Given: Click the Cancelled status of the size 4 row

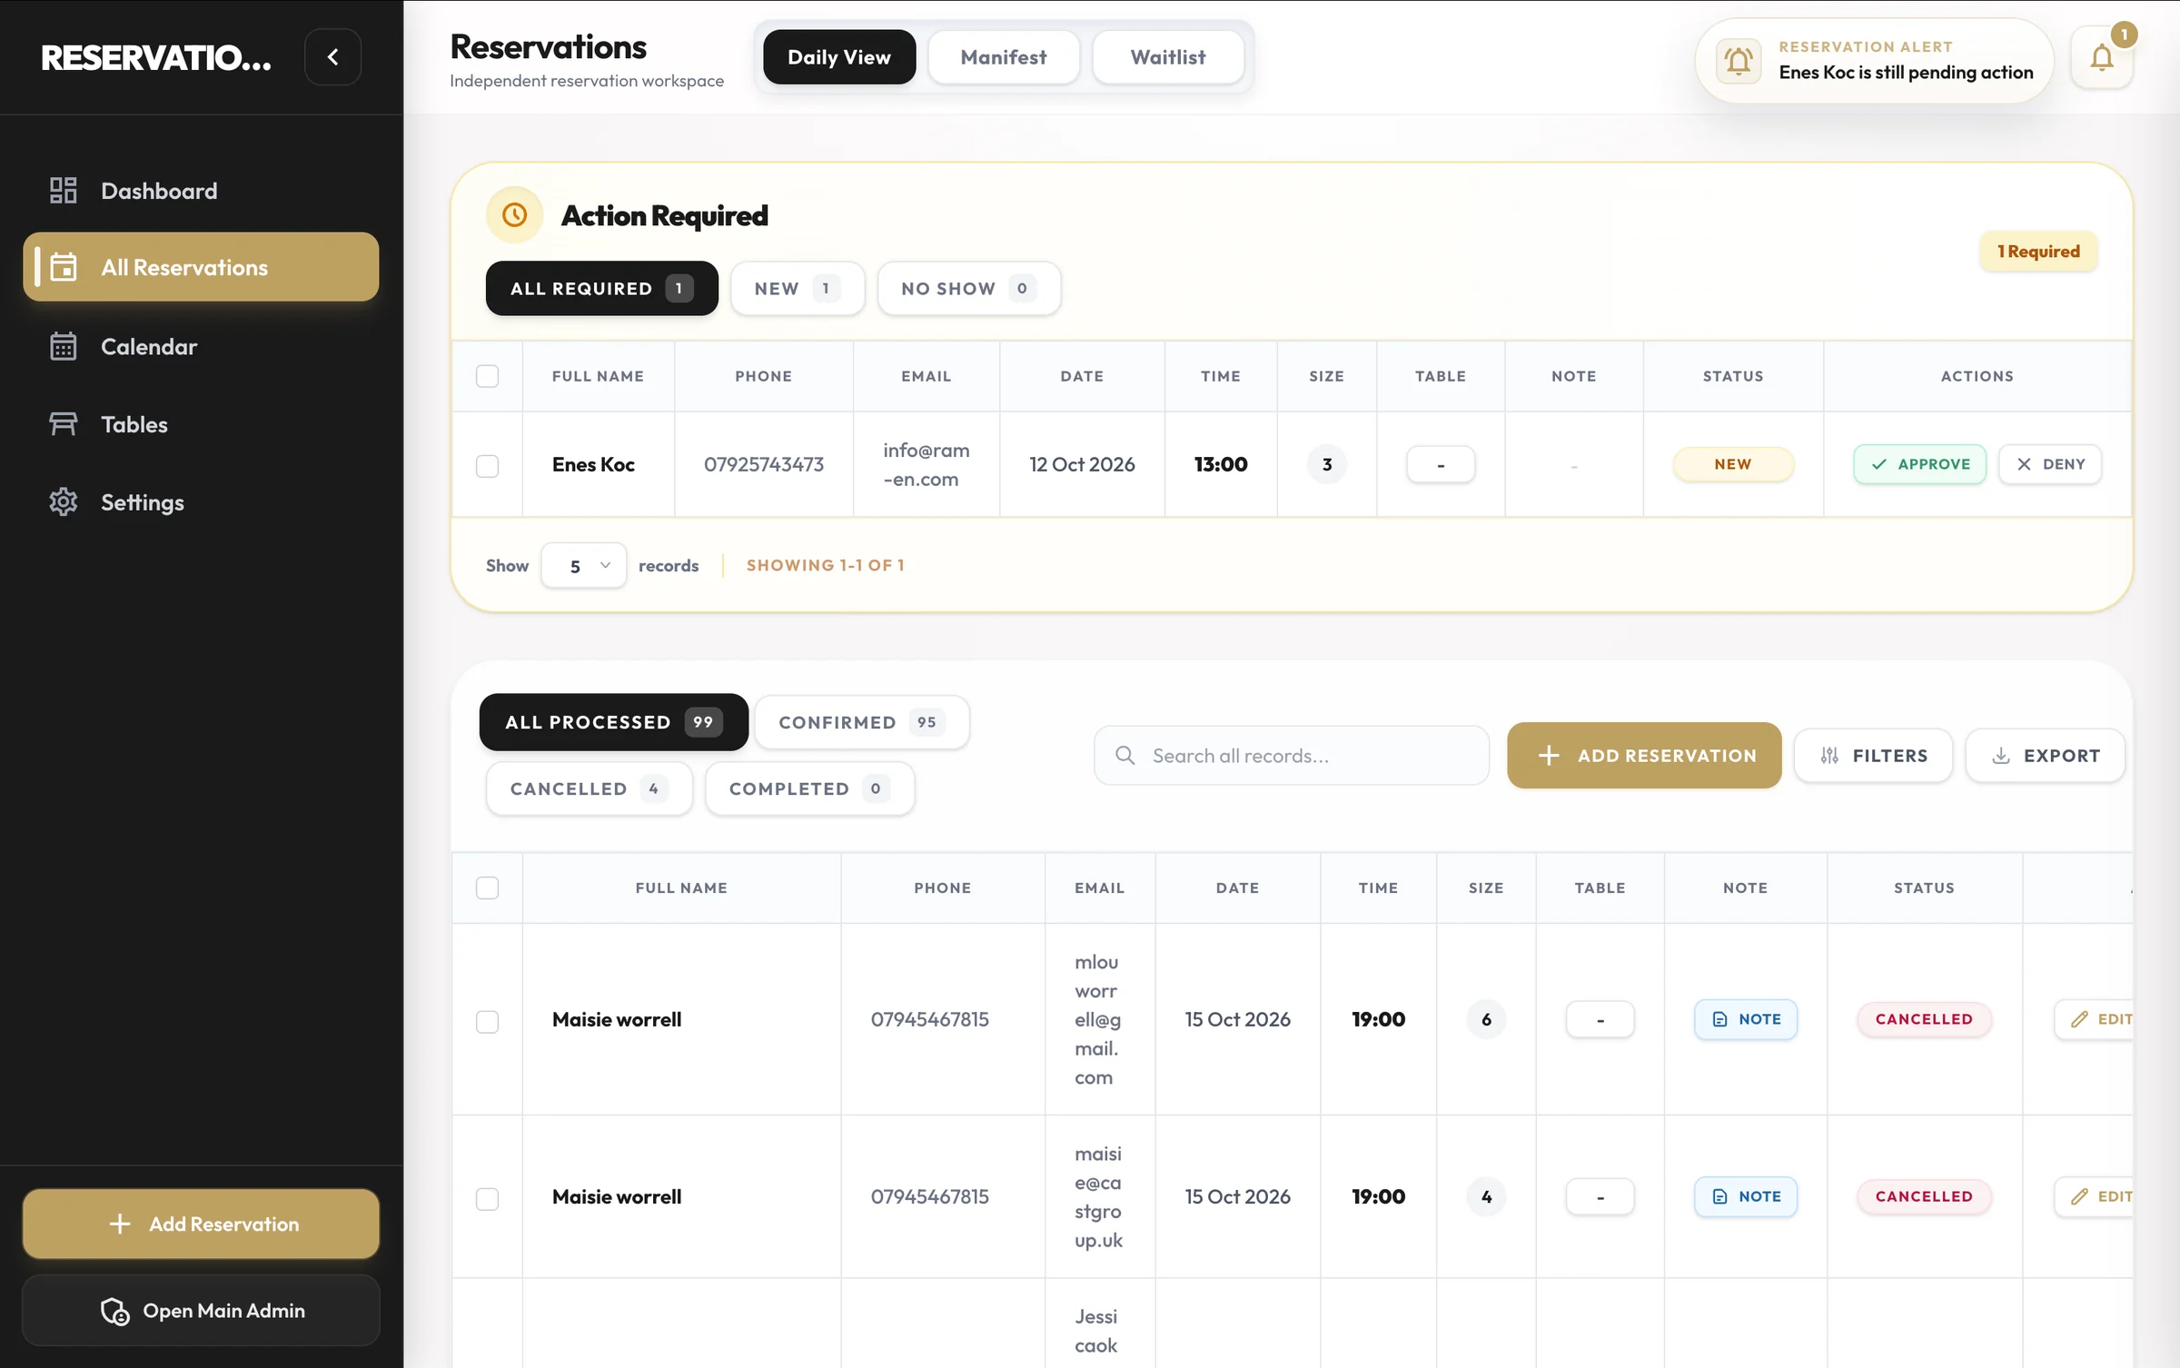Looking at the screenshot, I should (1924, 1196).
